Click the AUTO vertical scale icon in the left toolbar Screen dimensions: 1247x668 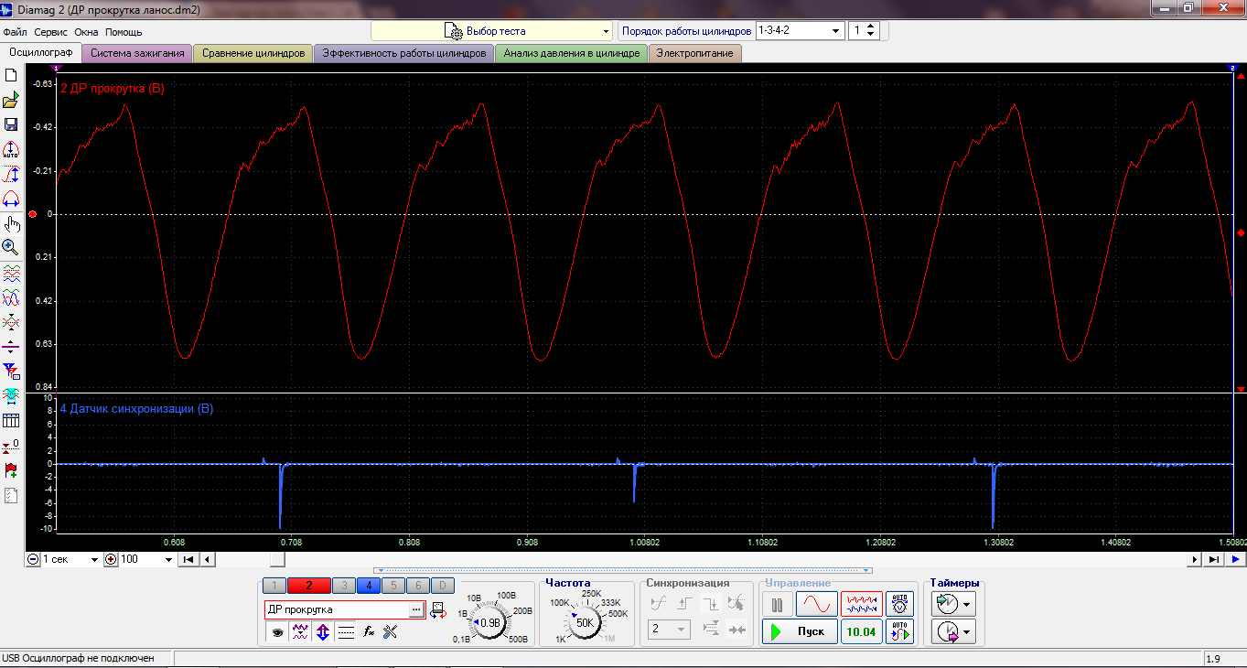pos(11,149)
